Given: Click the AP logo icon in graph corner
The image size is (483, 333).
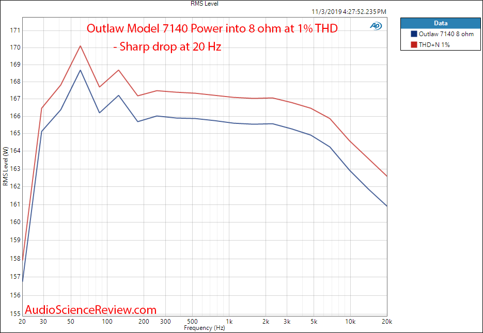Looking at the screenshot, I should [x=376, y=26].
